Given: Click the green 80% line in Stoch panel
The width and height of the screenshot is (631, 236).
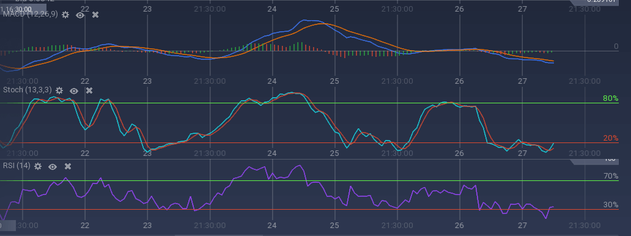Looking at the screenshot, I should [x=309, y=103].
